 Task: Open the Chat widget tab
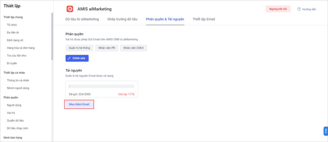[325, 131]
